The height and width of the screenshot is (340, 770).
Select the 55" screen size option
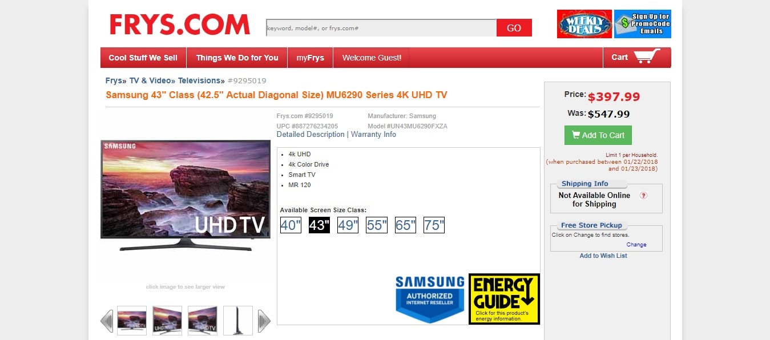(377, 225)
